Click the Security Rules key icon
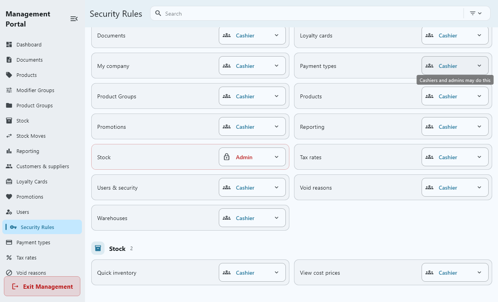Viewport: 498px width, 302px height. 13,227
